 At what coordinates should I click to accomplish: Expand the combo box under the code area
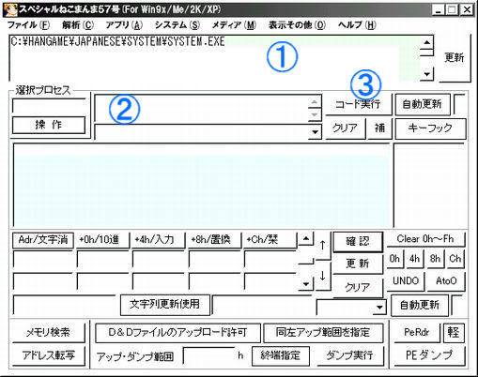(315, 132)
